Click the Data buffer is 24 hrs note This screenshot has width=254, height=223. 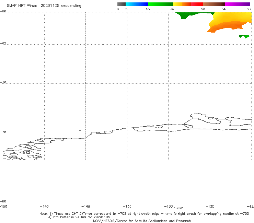[x=79, y=217]
